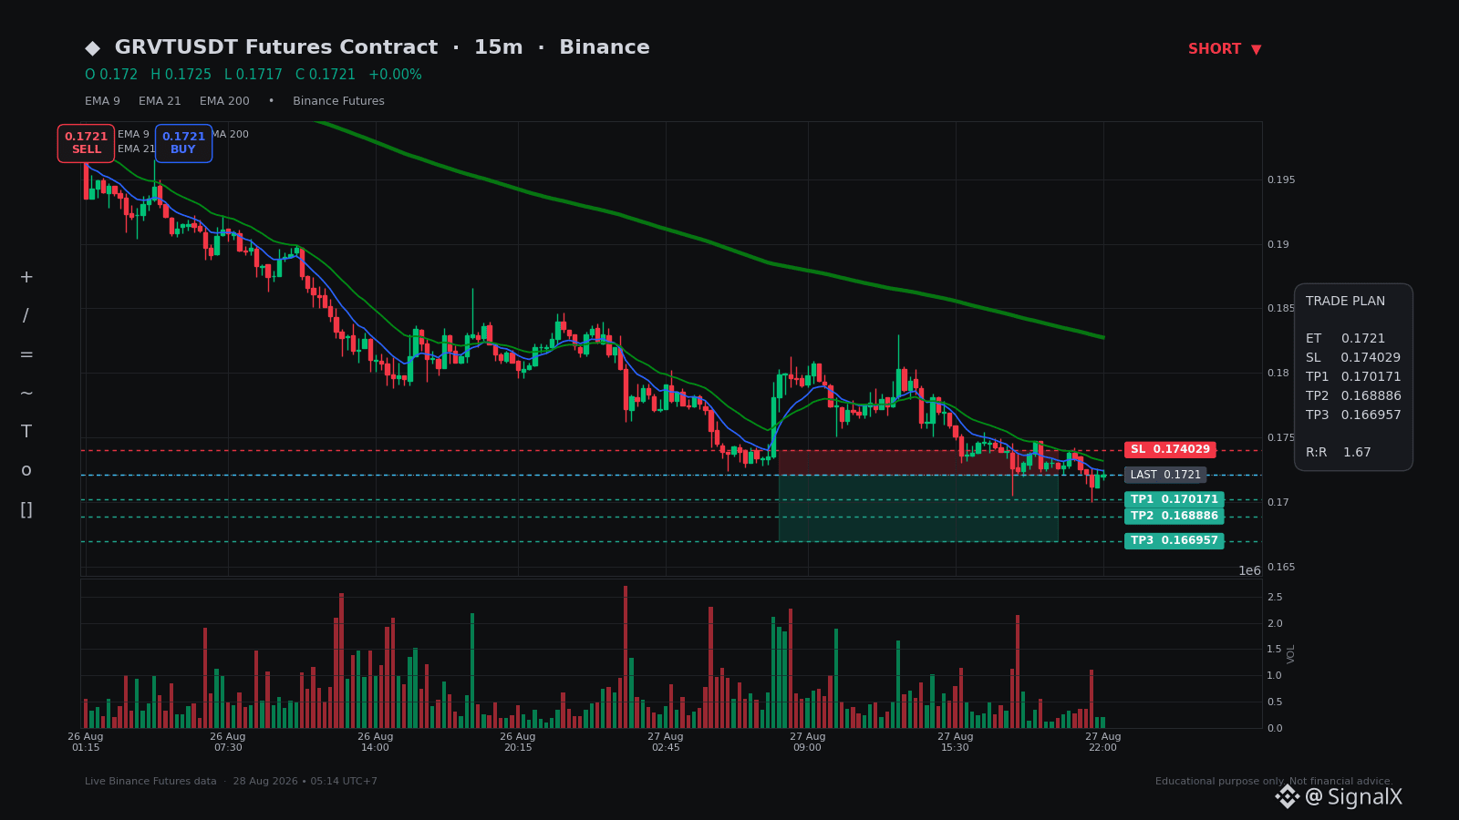Pick the circle shape tool
Screen dimensions: 1459x820
26,470
